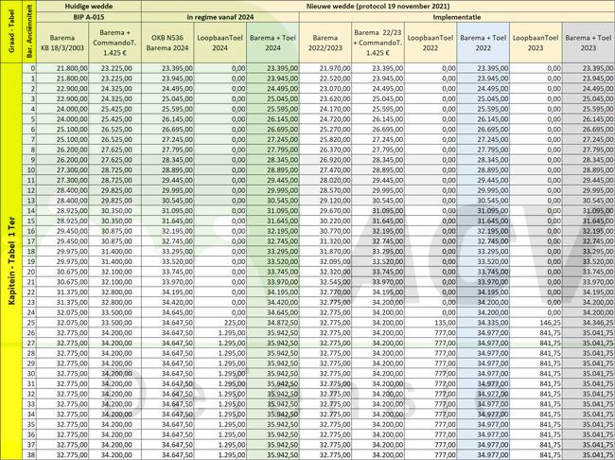Click Barema KB 18/3/2003 value in row 0
This screenshot has width=615, height=460.
(62, 68)
